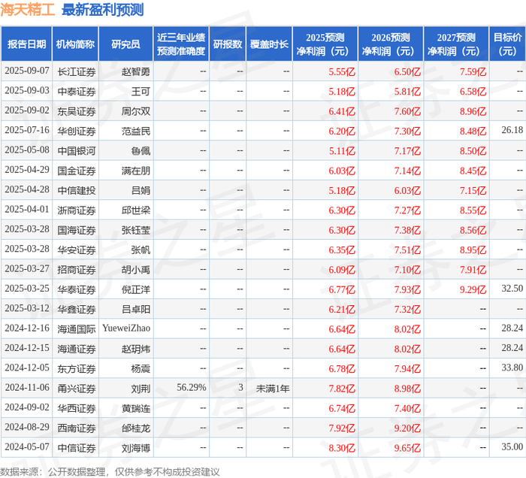Click analyst name 鲁佩
This screenshot has height=478, width=526.
coord(141,150)
